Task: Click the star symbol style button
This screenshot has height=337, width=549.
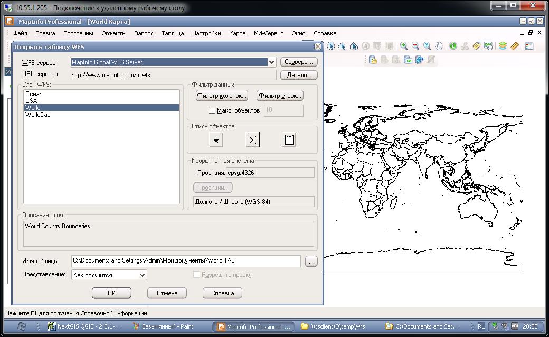Action: 216,140
